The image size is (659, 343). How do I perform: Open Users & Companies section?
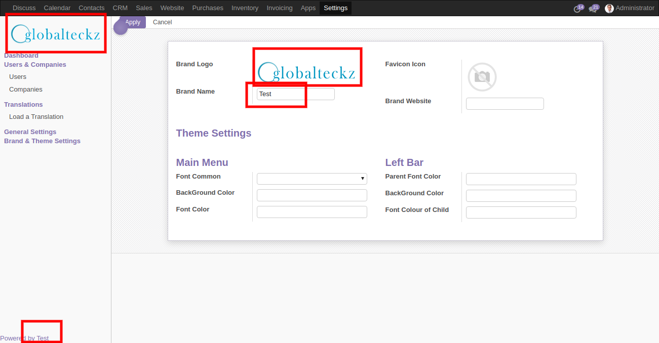(x=35, y=65)
